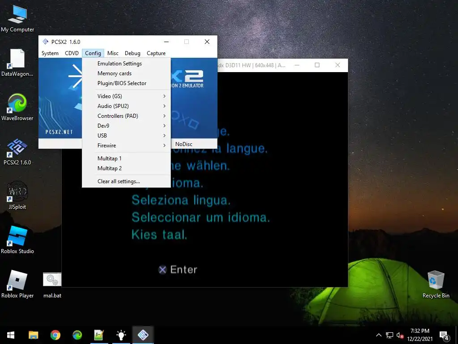Click the muted volume tray icon
The height and width of the screenshot is (344, 458).
pos(400,335)
